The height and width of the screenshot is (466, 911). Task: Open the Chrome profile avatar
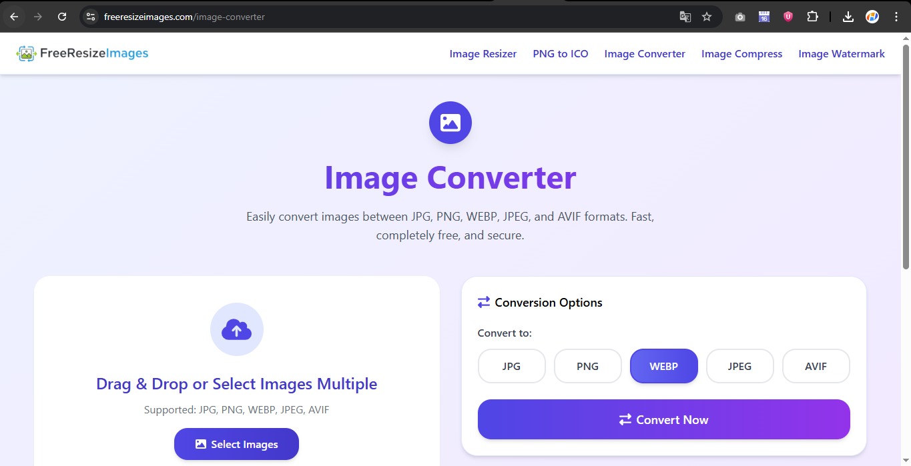(872, 17)
